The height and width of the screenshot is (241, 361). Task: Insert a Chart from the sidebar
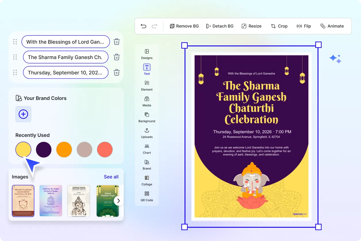click(x=147, y=149)
